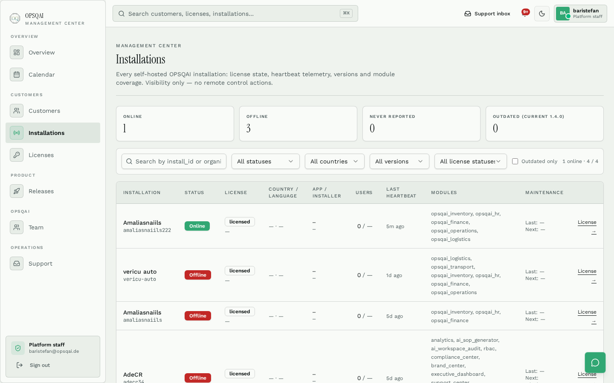Click the BA user avatar
614x383 pixels.
tap(563, 13)
